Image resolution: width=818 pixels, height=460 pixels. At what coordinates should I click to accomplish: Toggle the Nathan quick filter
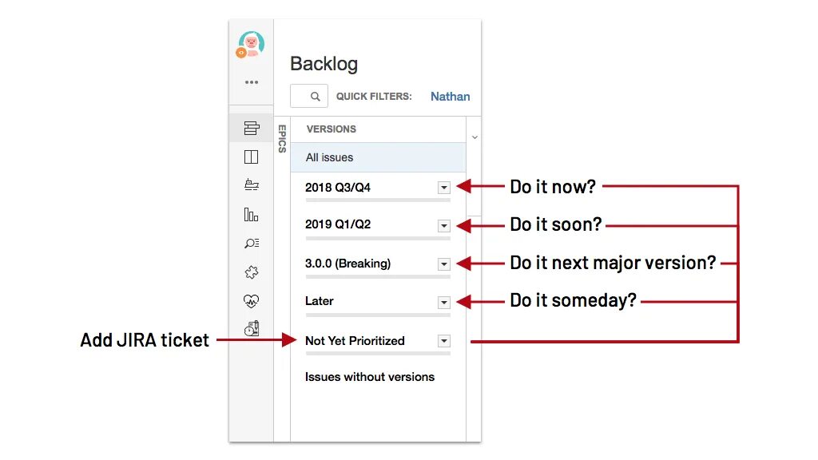pos(451,97)
